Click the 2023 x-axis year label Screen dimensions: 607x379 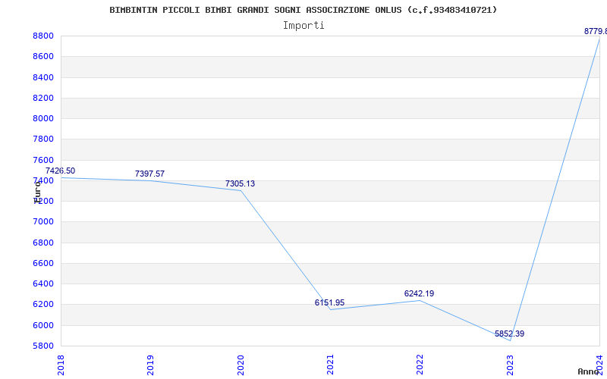tap(510, 365)
